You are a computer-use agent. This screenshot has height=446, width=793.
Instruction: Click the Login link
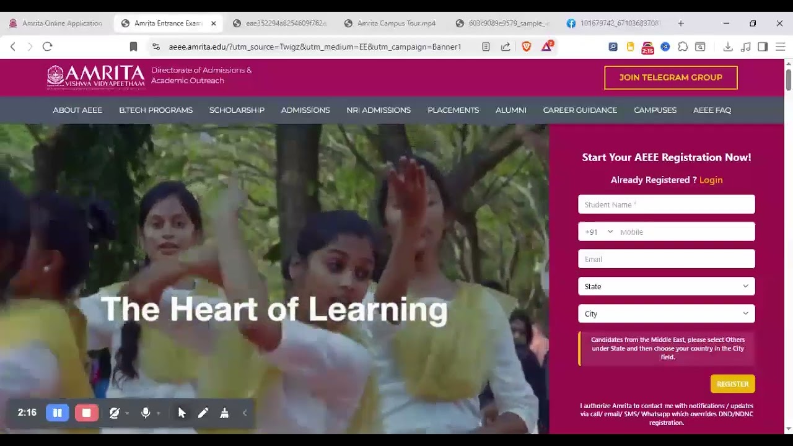pos(711,180)
